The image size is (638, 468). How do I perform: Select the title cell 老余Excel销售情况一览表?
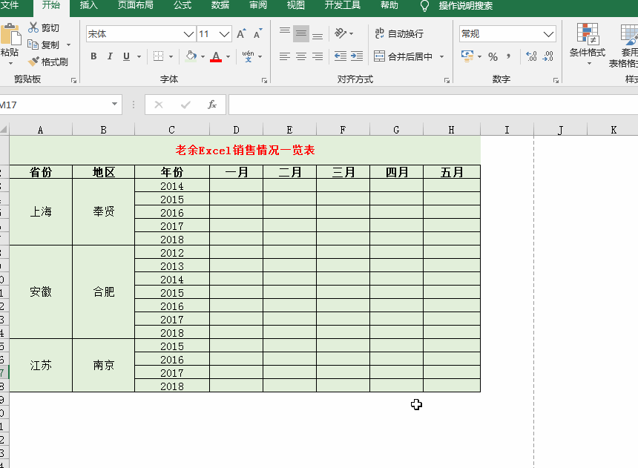(x=245, y=150)
